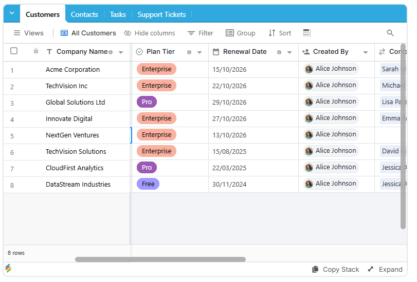Click Pro tag for CloudFirst Analytics
Viewport: 417px width, 282px height.
[147, 167]
